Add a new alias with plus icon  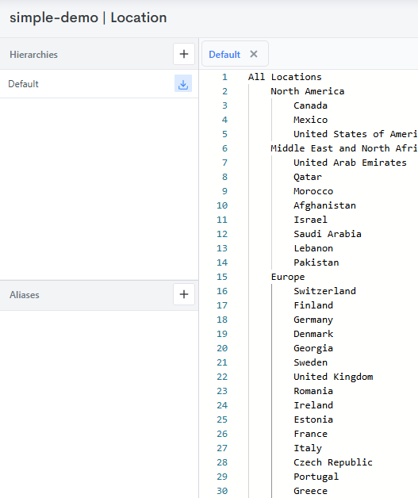184,294
